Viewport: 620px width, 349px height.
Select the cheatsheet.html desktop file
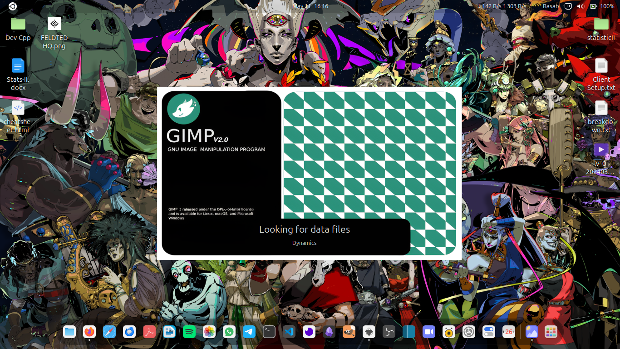pyautogui.click(x=18, y=117)
